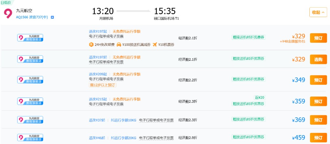Viewport: 330px width, 144px height.
Task: Click 赠接送机85折优惠券 tag in ¥459 row
Action: click(x=249, y=137)
